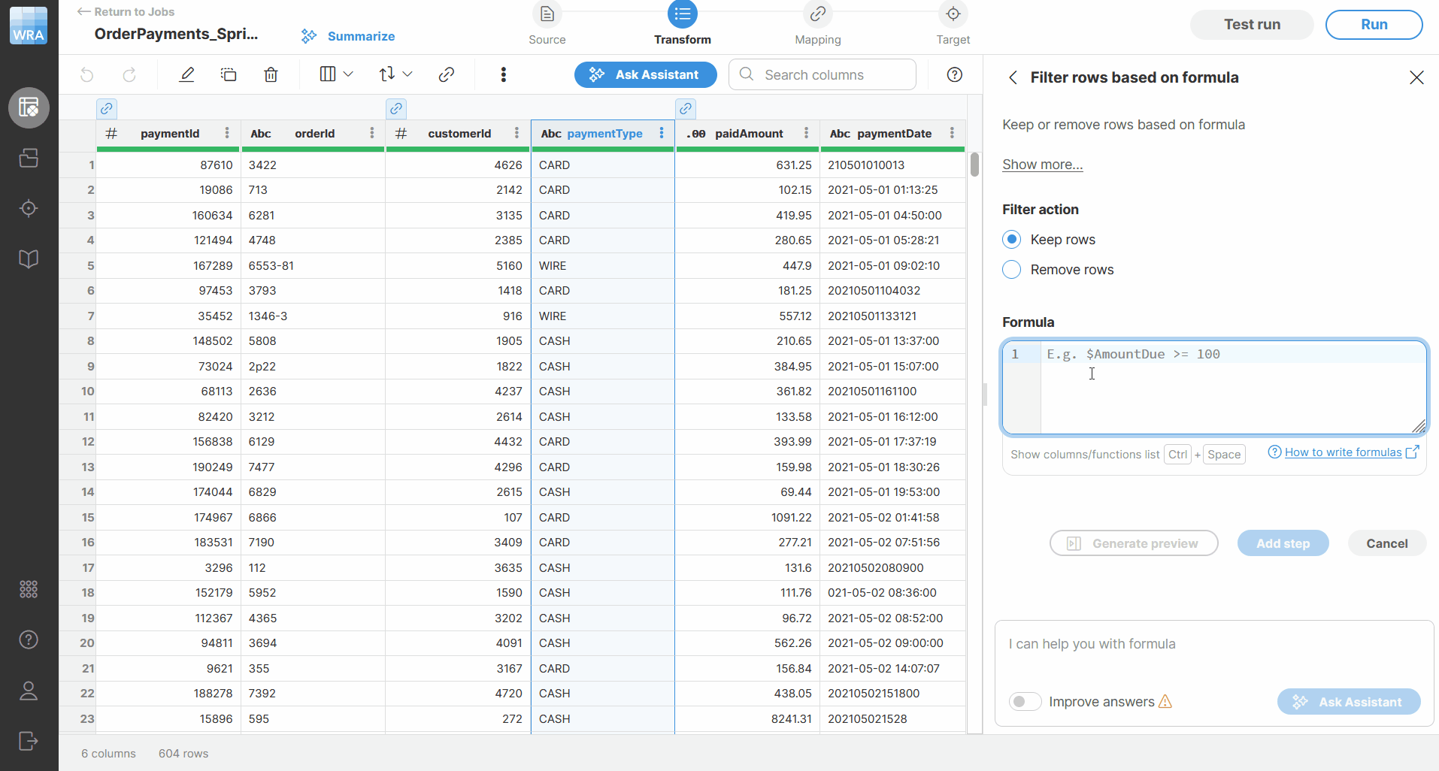Select the paymentType column header
Viewport: 1439px width, 771px height.
[603, 134]
